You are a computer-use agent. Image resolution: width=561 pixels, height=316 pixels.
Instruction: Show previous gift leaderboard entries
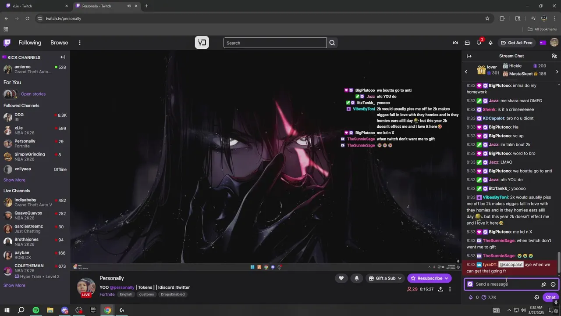coord(466,72)
